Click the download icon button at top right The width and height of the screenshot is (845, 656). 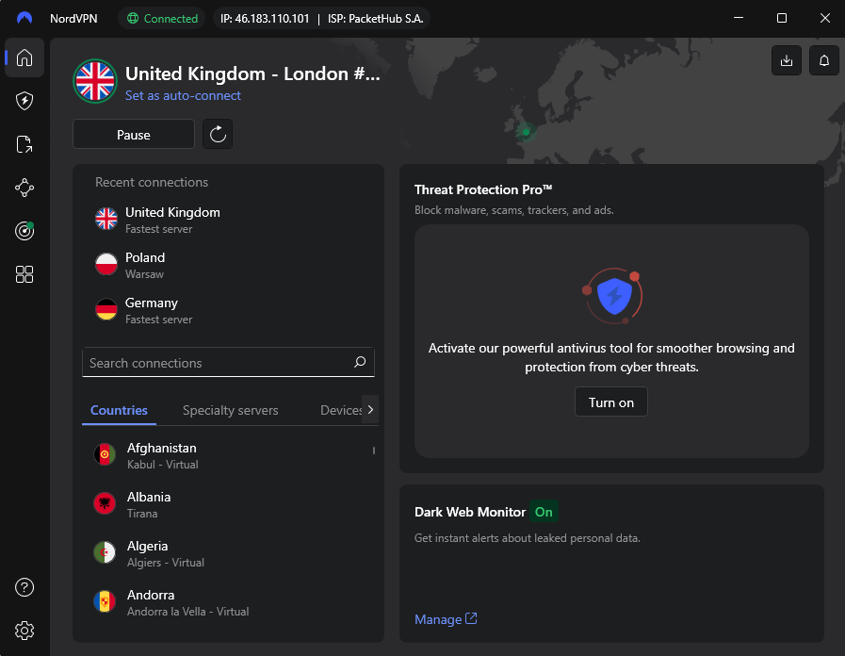(x=787, y=60)
